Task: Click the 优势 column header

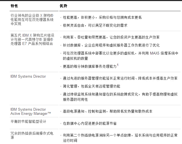Action: (x=63, y=6)
